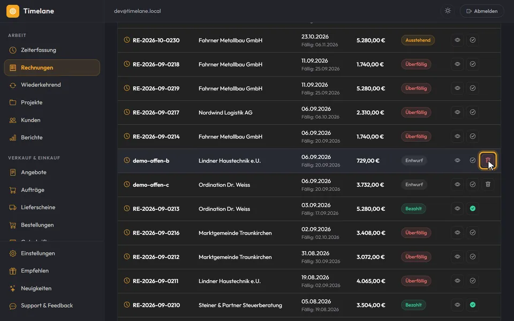The image size is (514, 321).
Task: Select Rechnungen in the sidebar
Action: pos(52,67)
